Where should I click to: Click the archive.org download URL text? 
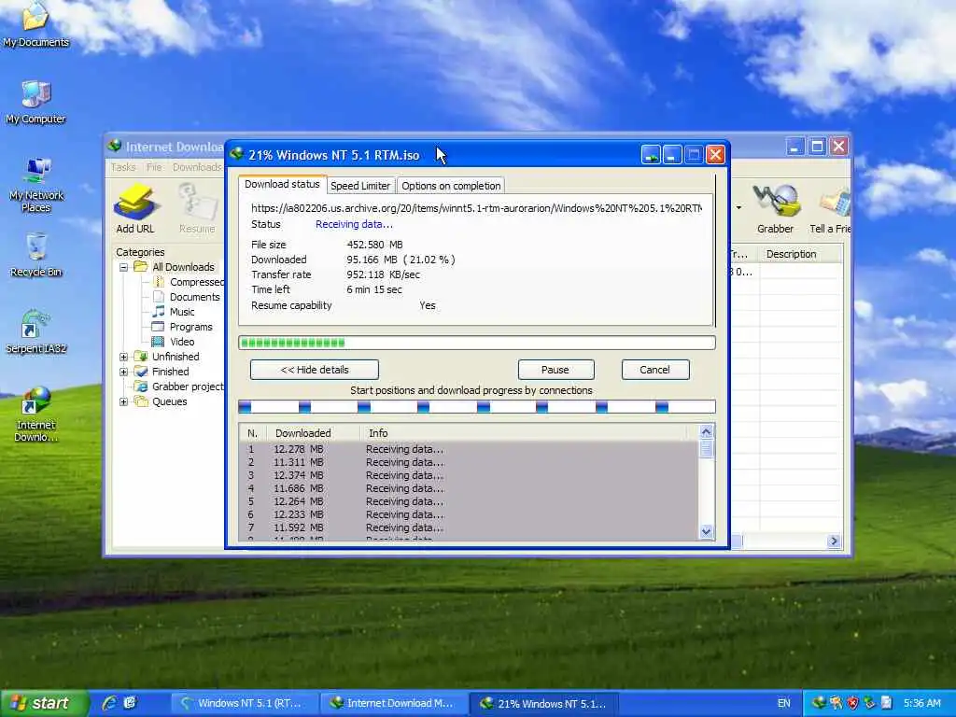[x=476, y=208]
